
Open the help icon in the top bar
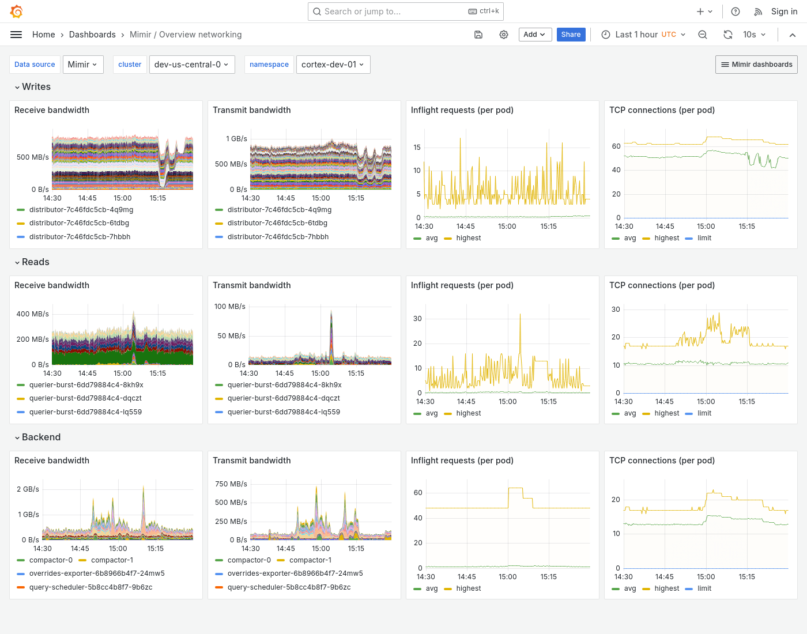pyautogui.click(x=735, y=11)
